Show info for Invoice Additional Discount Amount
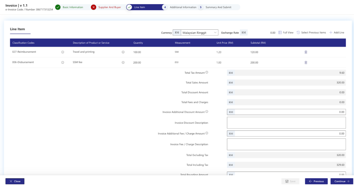 pyautogui.click(x=207, y=112)
